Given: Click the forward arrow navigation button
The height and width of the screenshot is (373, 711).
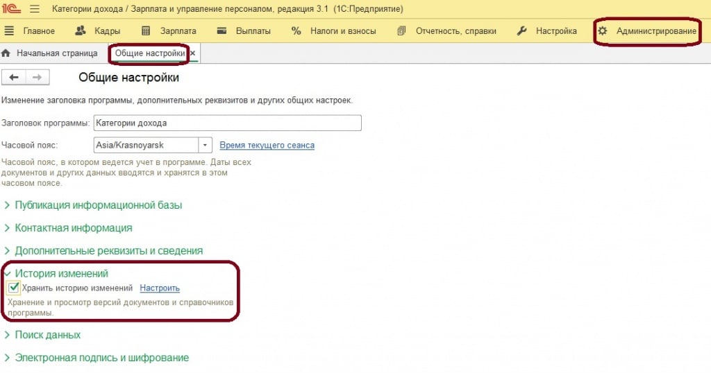Looking at the screenshot, I should [x=37, y=77].
